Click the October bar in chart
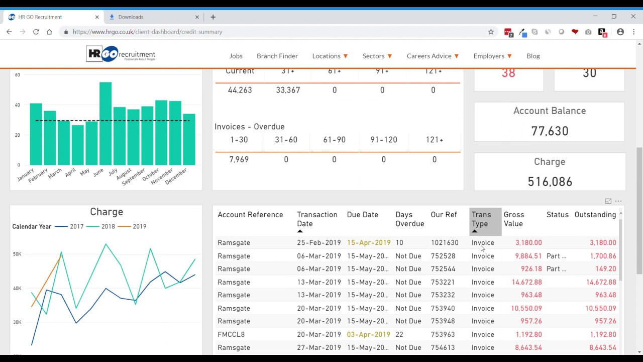Viewport: 643px width, 362px height. point(161,133)
